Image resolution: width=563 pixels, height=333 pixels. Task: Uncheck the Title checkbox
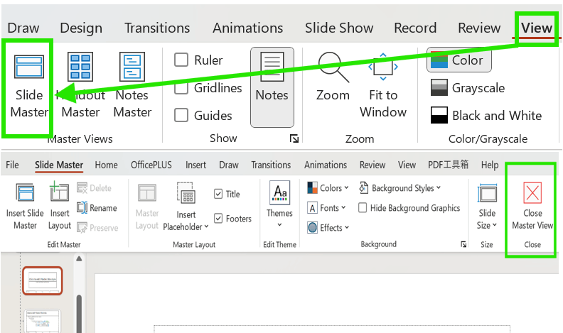click(218, 194)
